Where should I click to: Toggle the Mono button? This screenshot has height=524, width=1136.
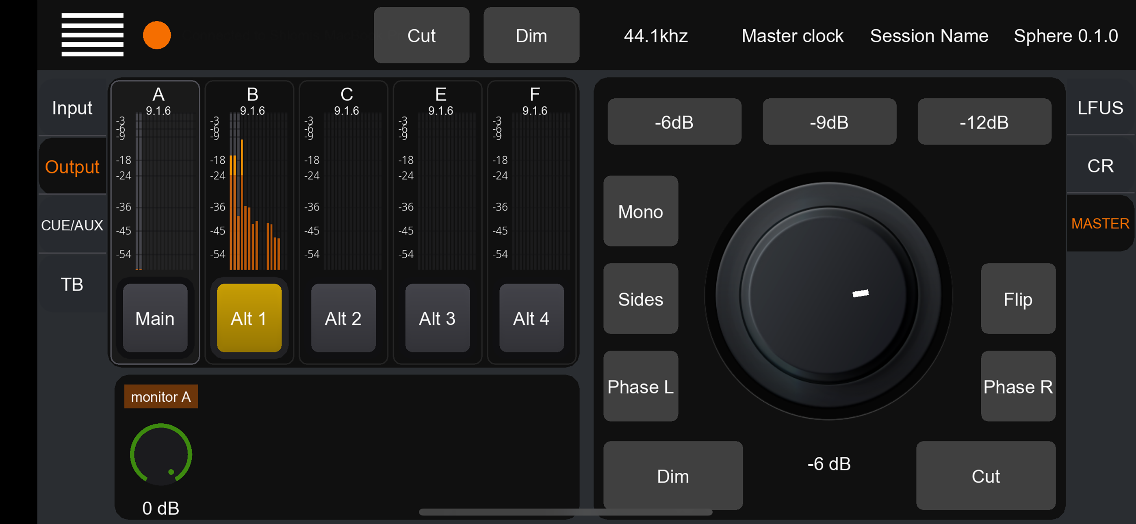640,212
